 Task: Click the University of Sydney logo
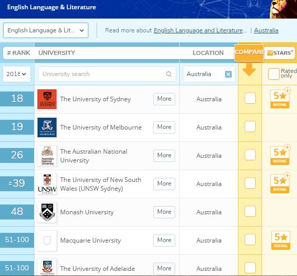pos(47,99)
